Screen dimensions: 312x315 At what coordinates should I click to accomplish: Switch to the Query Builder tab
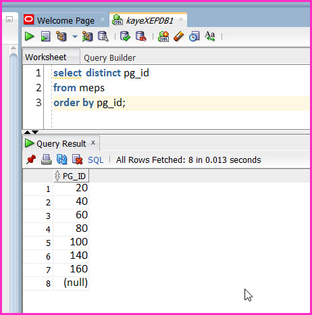pyautogui.click(x=109, y=58)
